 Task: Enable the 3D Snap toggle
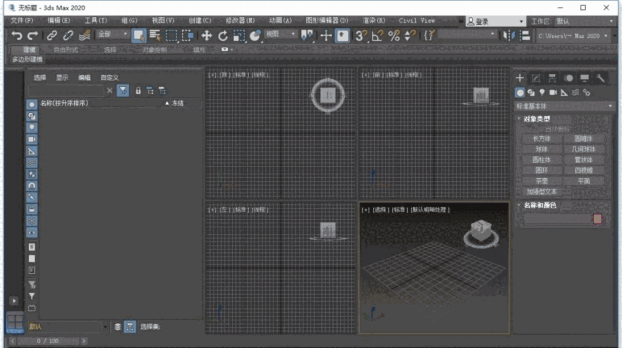click(359, 35)
